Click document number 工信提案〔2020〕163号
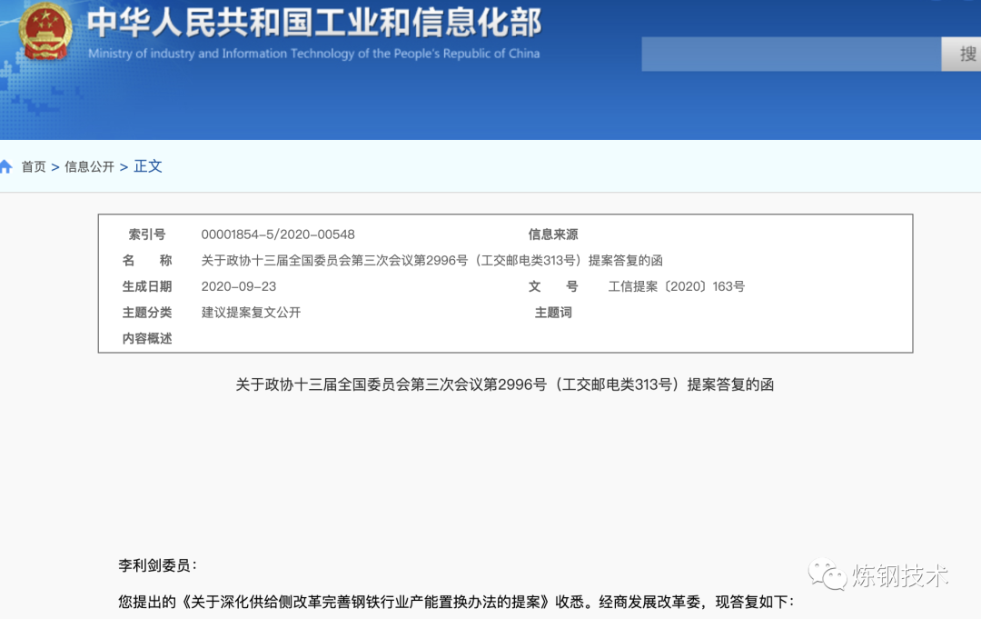 677,286
